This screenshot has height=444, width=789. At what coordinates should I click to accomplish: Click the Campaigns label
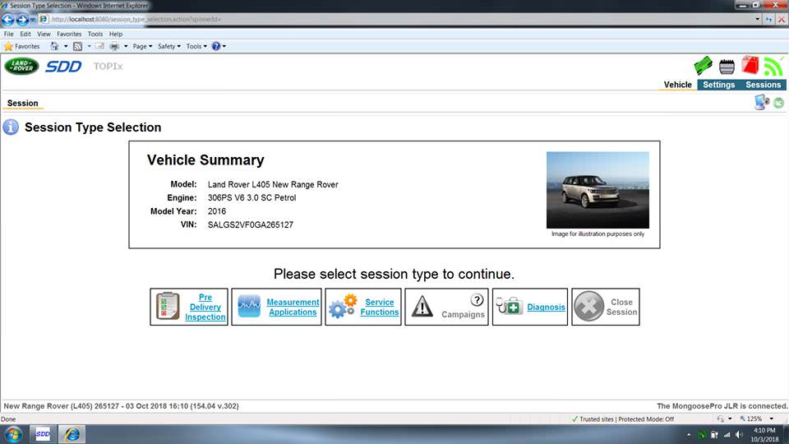tap(463, 314)
